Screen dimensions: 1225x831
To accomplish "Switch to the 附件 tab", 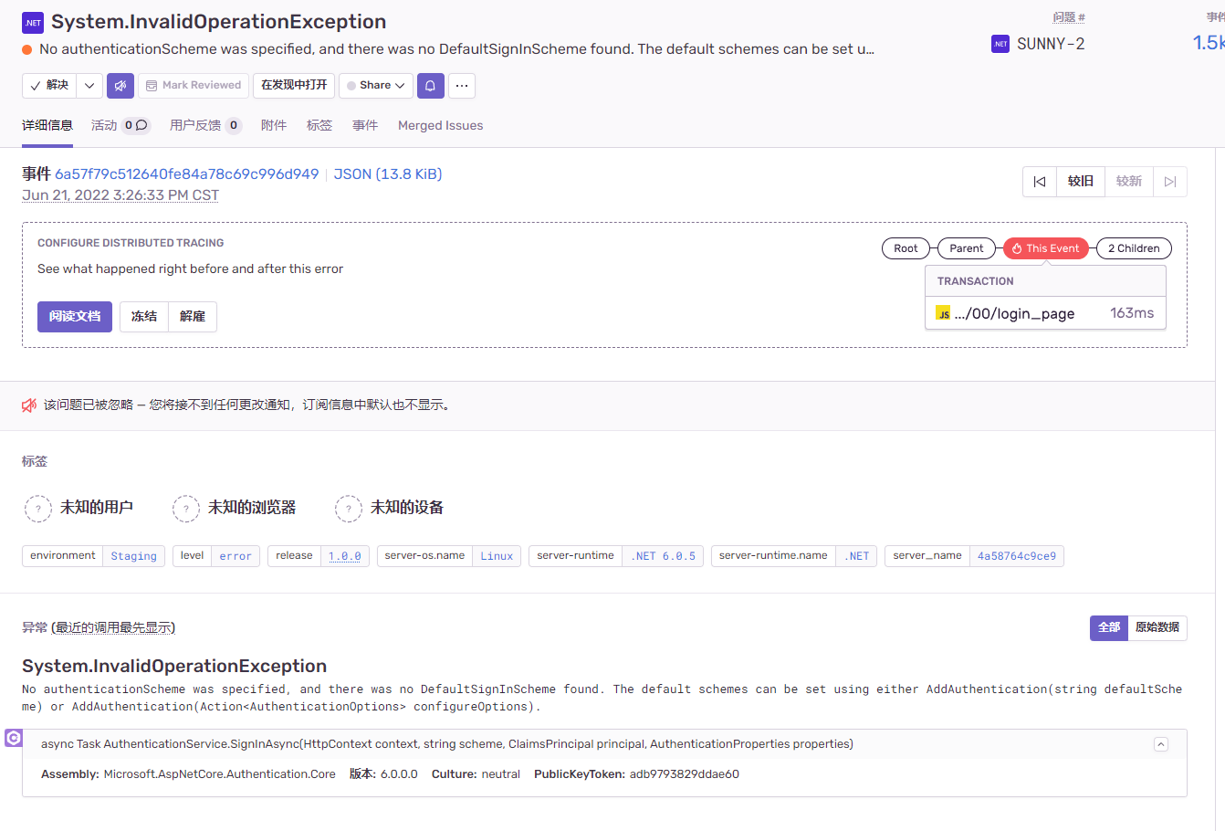I will pyautogui.click(x=274, y=125).
